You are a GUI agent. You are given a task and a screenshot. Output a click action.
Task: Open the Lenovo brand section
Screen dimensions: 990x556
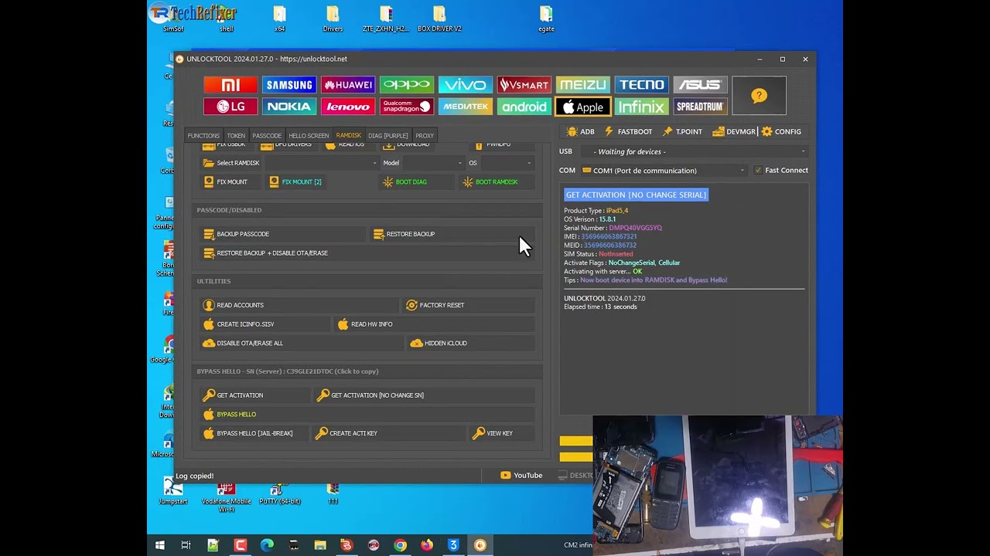347,107
